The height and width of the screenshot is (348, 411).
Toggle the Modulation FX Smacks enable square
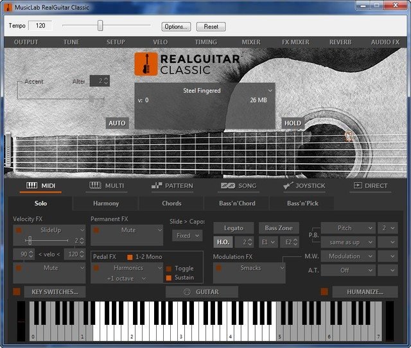(x=218, y=268)
